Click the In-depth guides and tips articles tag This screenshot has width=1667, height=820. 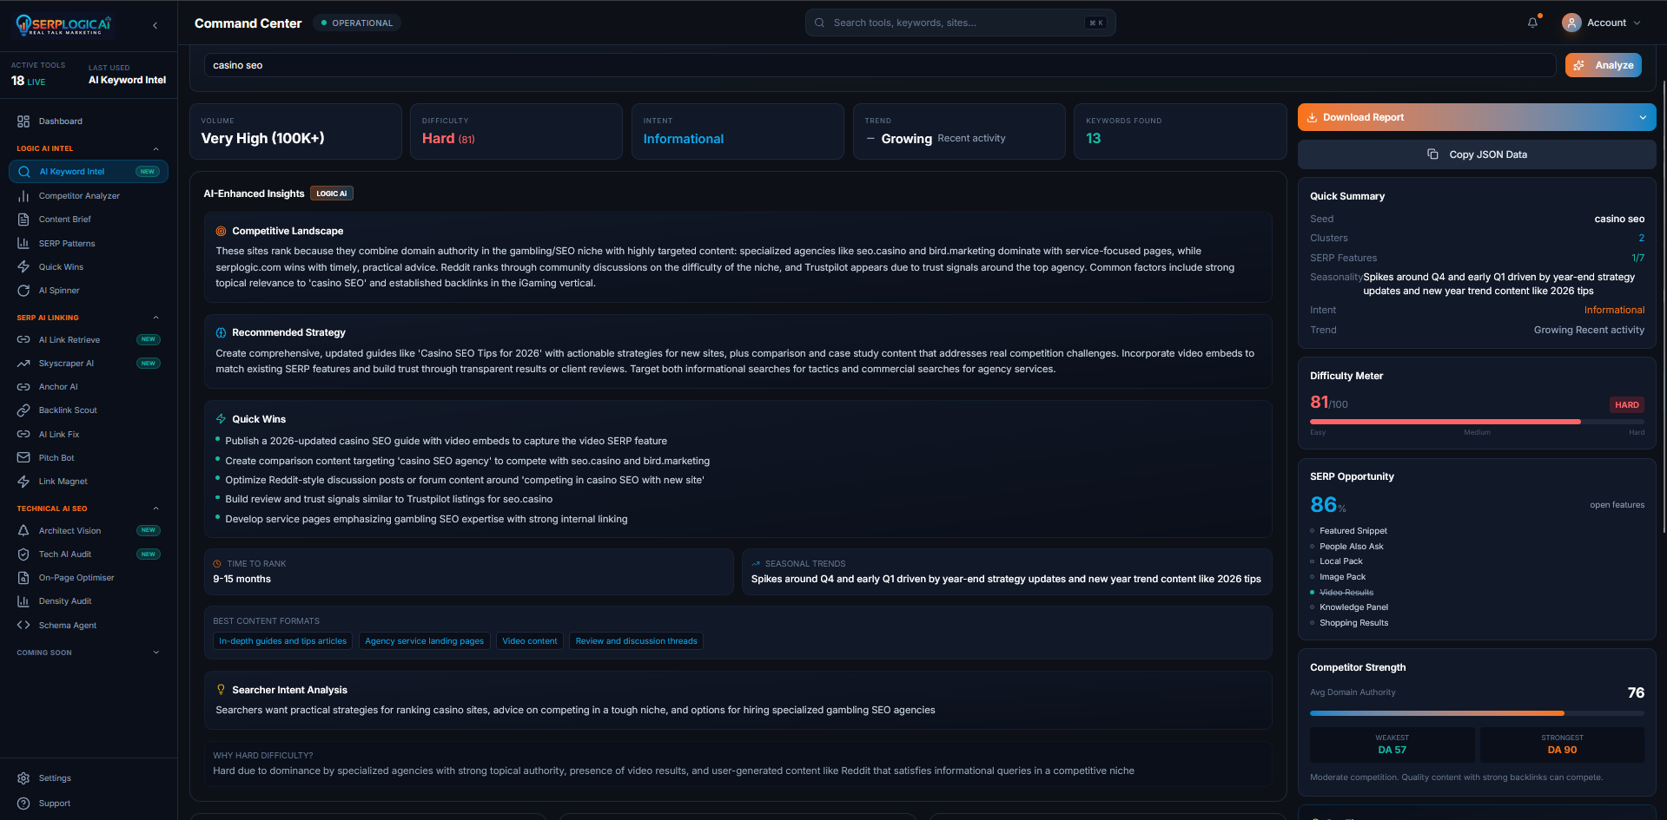point(282,641)
